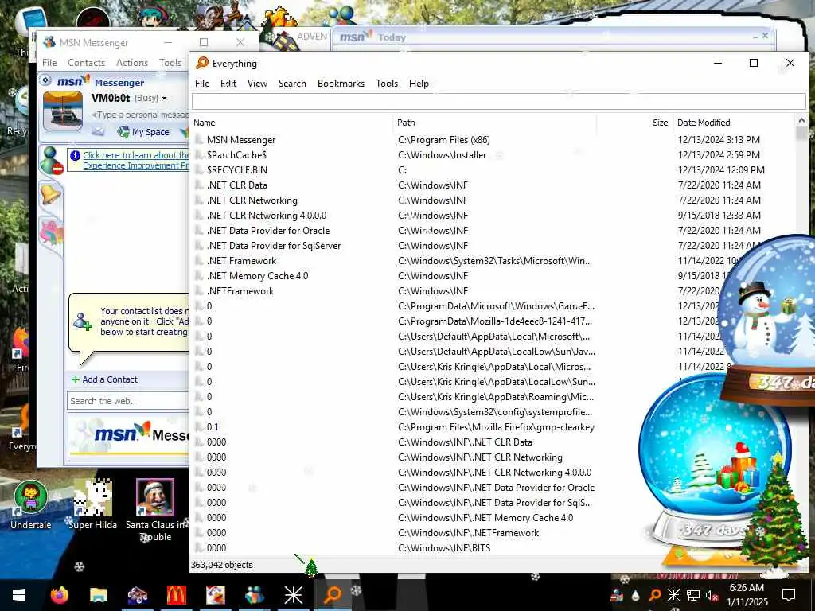This screenshot has height=611, width=815.
Task: Open the notification center icon
Action: pos(789,594)
